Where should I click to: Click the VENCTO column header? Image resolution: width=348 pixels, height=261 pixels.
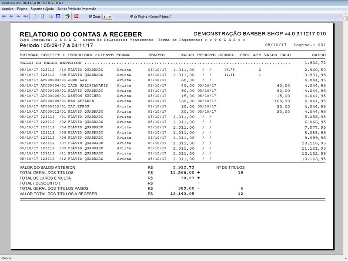(157, 55)
